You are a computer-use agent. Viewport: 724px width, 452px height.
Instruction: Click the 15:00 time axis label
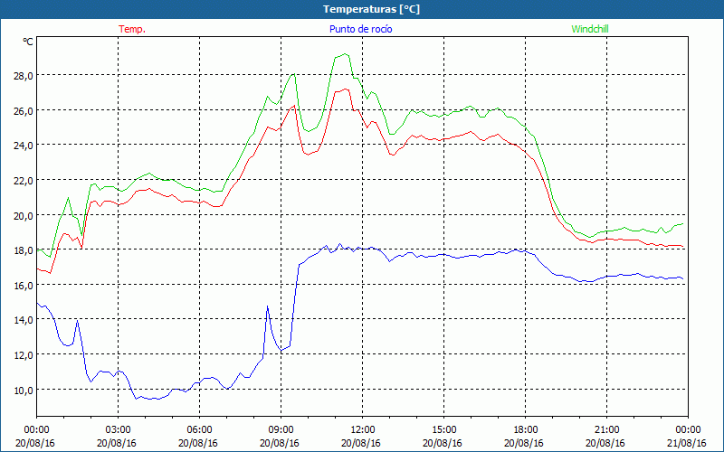pos(443,429)
